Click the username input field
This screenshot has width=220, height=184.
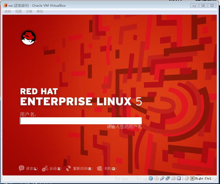coord(81,121)
